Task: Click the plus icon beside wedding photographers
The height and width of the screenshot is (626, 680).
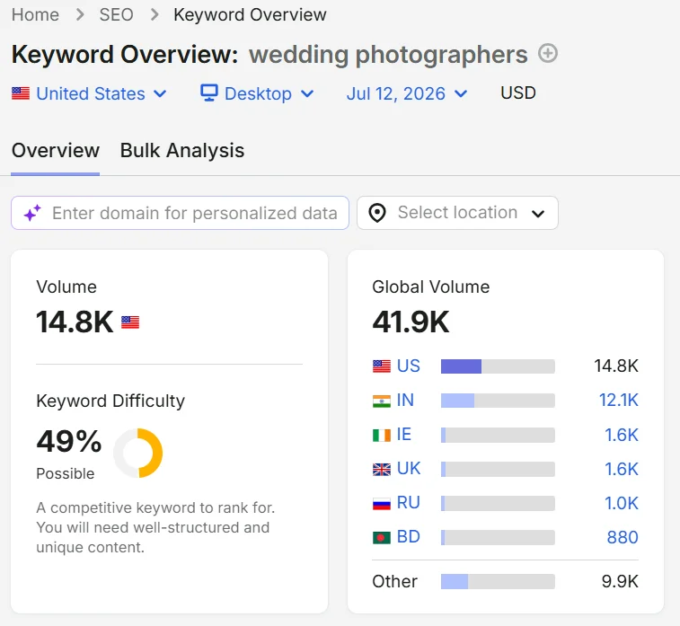Action: pos(548,53)
